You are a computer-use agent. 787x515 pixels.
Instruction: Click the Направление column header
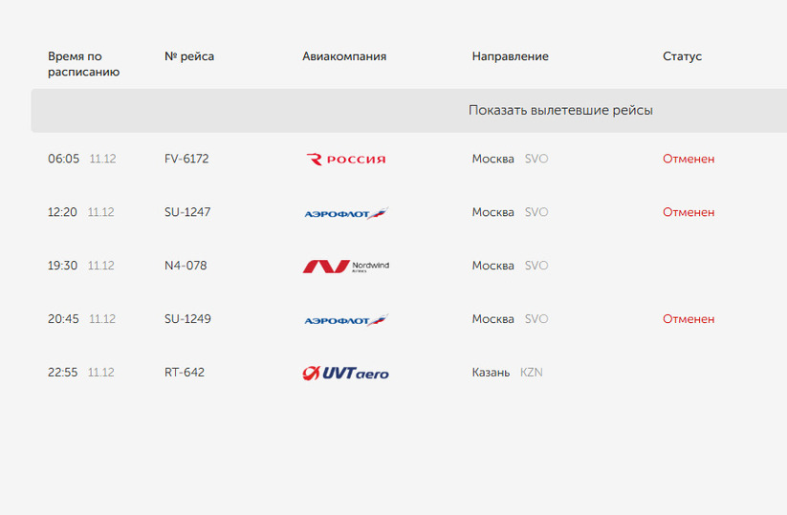(x=510, y=56)
